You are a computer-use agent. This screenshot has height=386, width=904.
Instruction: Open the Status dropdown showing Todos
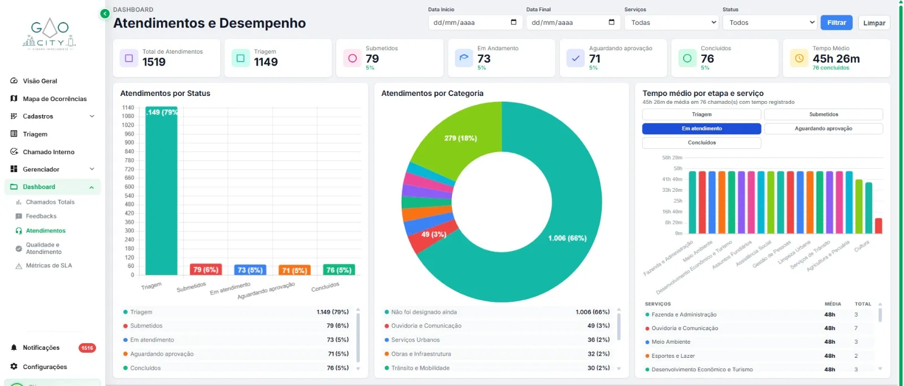(770, 23)
